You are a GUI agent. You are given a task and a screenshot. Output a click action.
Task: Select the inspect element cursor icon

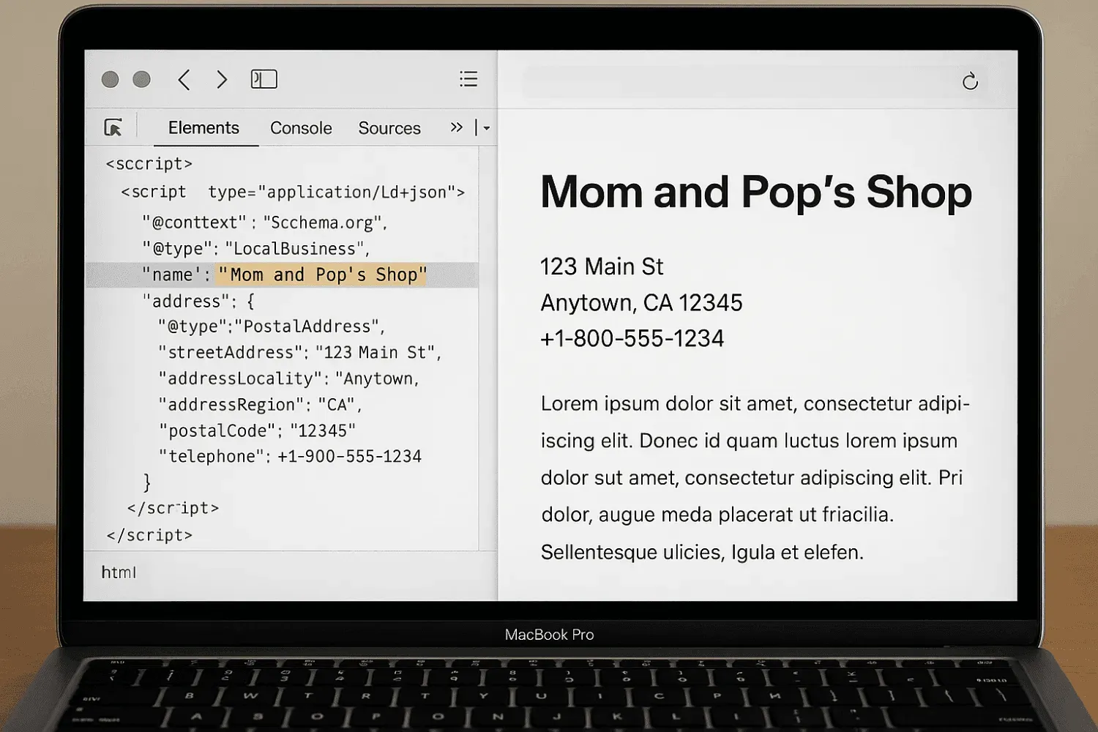pos(115,127)
